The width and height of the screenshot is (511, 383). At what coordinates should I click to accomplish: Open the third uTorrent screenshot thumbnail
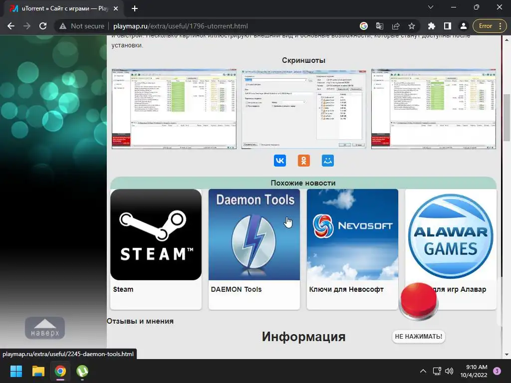[434, 109]
